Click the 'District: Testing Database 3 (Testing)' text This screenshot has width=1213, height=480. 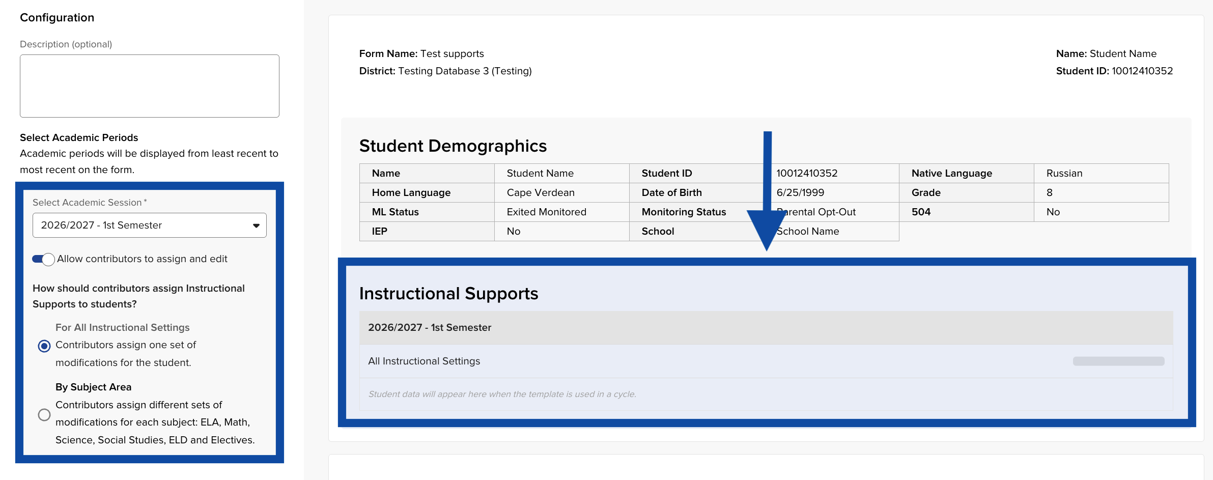[x=445, y=71]
